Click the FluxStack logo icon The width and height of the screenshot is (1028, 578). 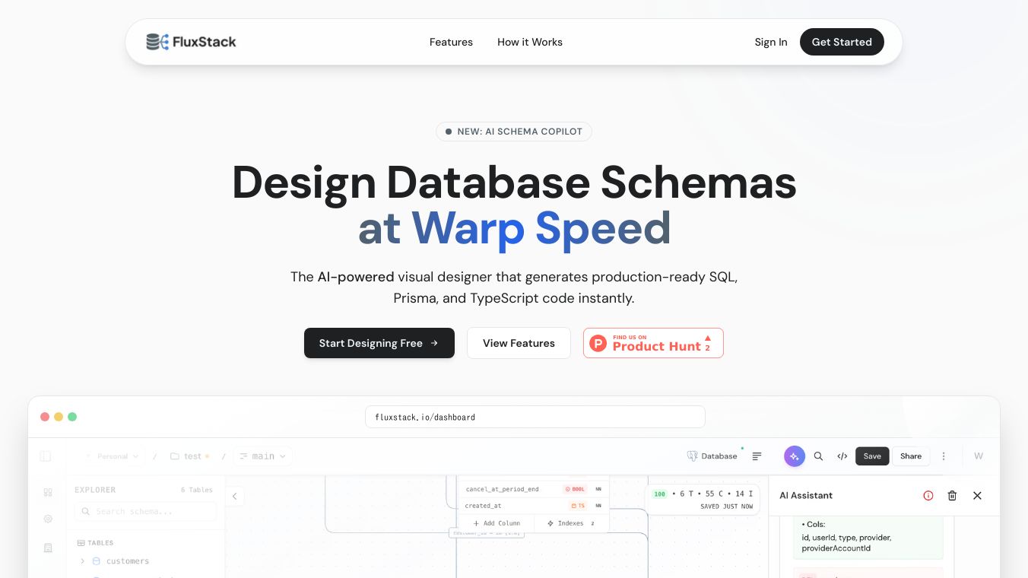[157, 42]
